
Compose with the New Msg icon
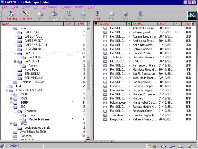(x=26, y=16)
